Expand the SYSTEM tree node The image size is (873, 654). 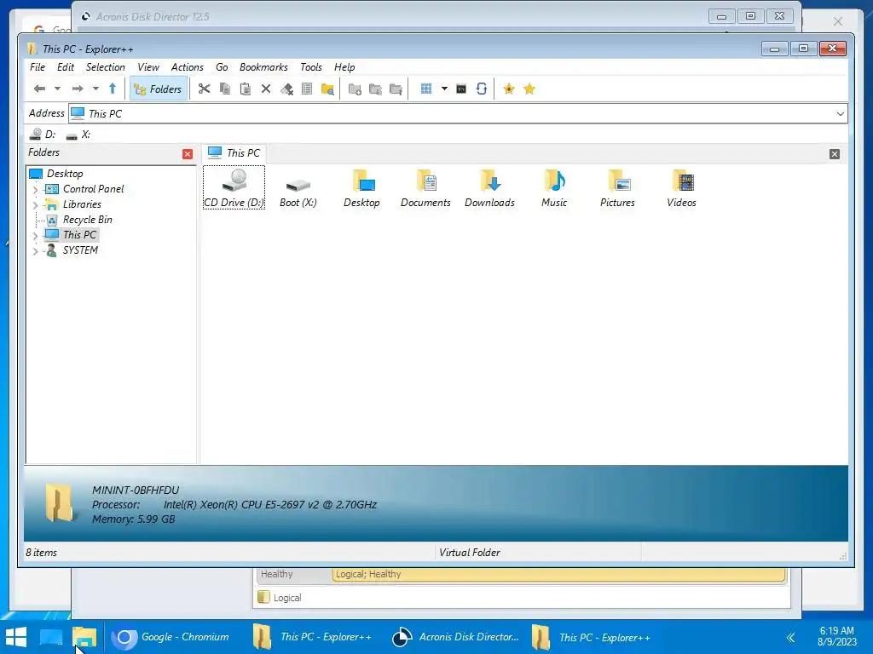pyautogui.click(x=36, y=251)
